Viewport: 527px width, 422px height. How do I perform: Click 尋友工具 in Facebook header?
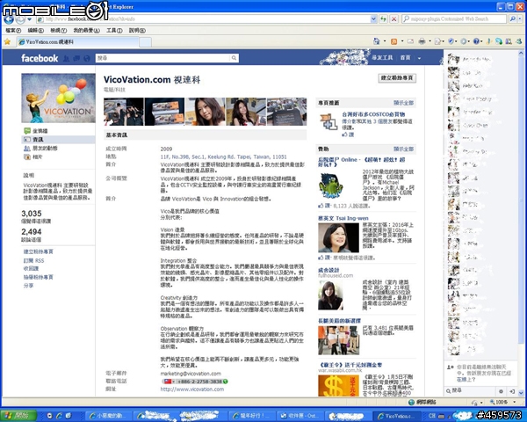382,58
